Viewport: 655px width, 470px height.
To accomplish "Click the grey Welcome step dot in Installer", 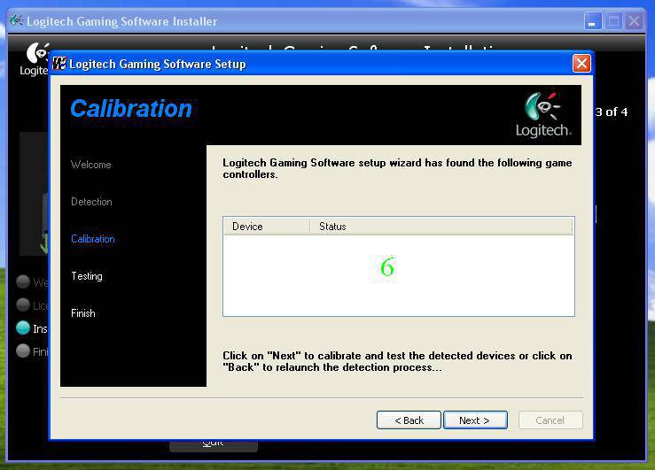I will [23, 282].
